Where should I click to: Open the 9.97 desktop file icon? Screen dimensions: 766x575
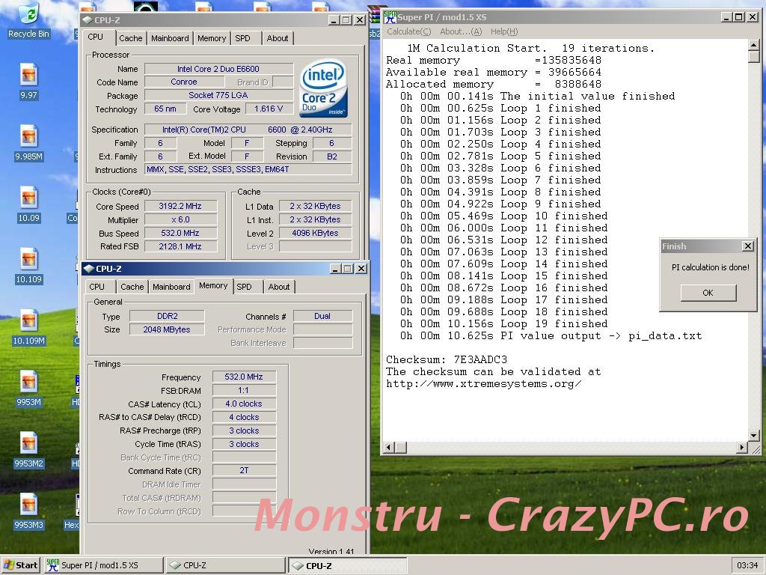tap(29, 81)
